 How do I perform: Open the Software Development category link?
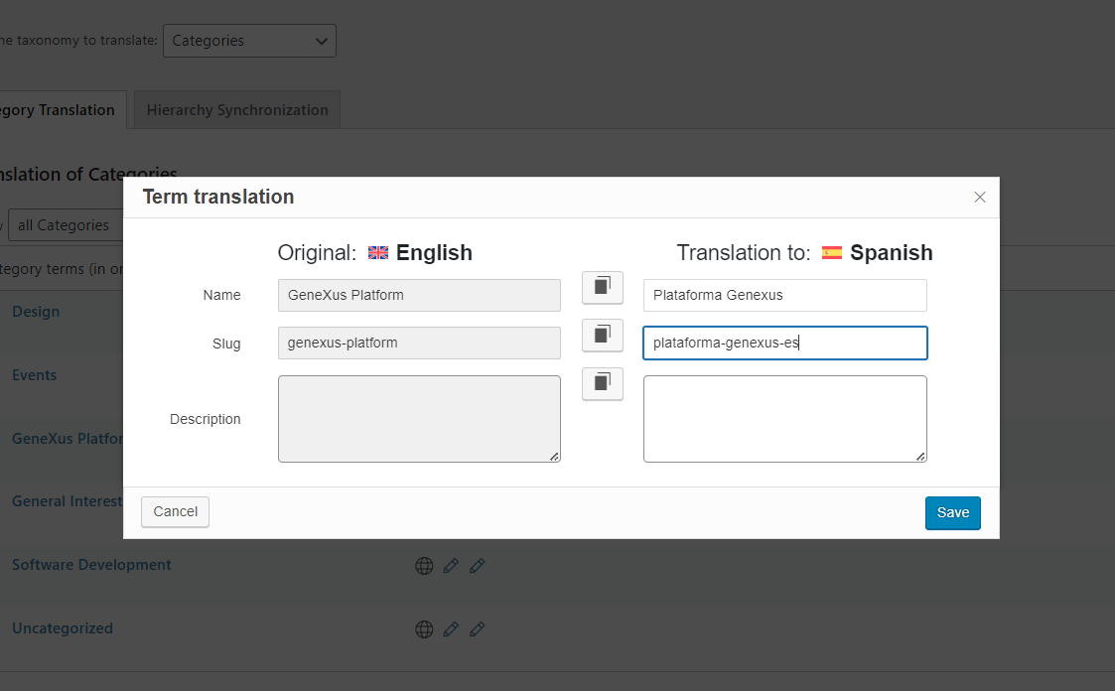[x=91, y=565]
